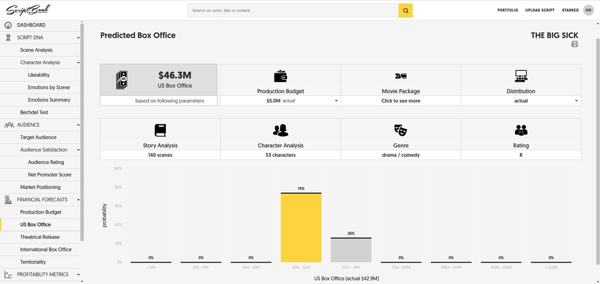Viewport: 600px width, 284px height.
Task: Go to Bechdel Test page
Action: pos(35,112)
